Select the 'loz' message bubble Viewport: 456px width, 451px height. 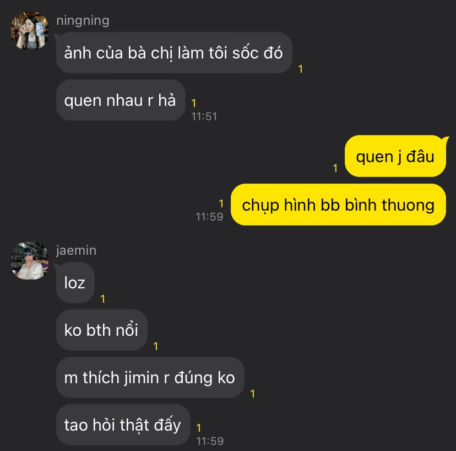75,283
